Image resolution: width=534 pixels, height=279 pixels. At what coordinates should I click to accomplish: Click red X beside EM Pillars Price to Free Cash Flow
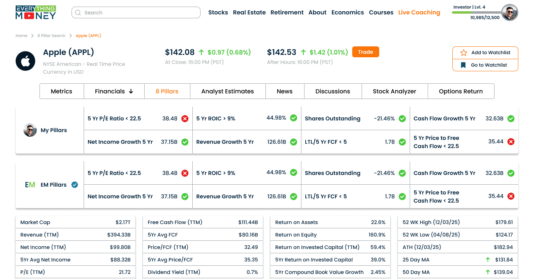point(511,196)
